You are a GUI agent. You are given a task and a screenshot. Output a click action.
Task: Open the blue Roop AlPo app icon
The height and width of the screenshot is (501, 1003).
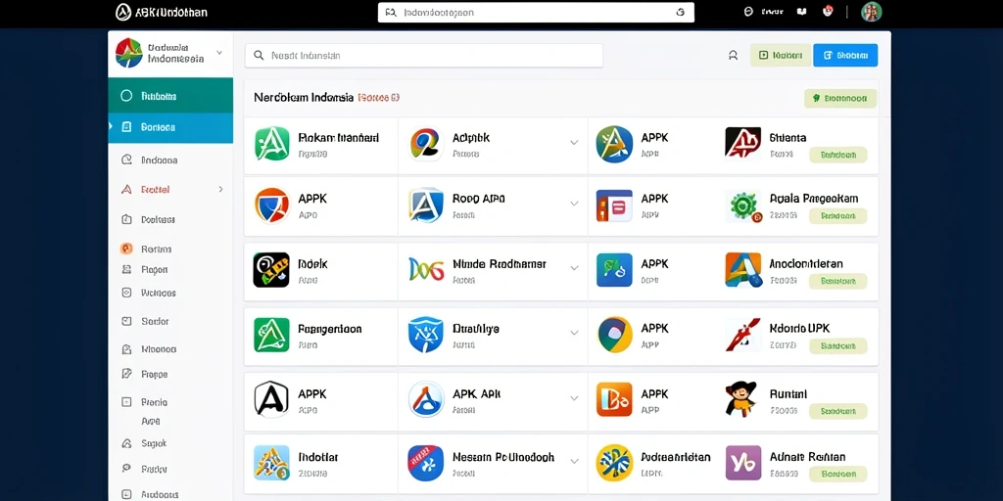pos(426,205)
